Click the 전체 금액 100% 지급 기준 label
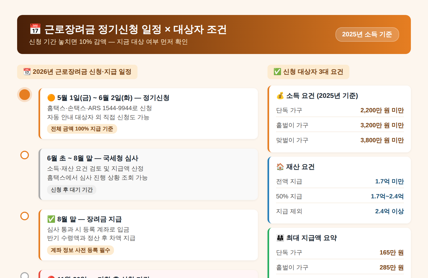This screenshot has height=278, width=428. pos(82,129)
